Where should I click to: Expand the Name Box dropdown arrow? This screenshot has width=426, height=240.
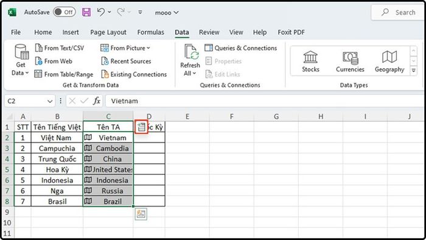50,101
